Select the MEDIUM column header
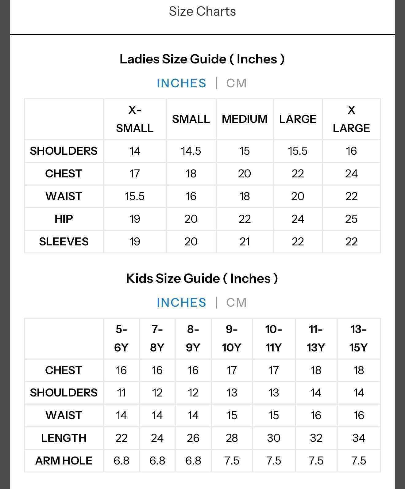 [245, 119]
